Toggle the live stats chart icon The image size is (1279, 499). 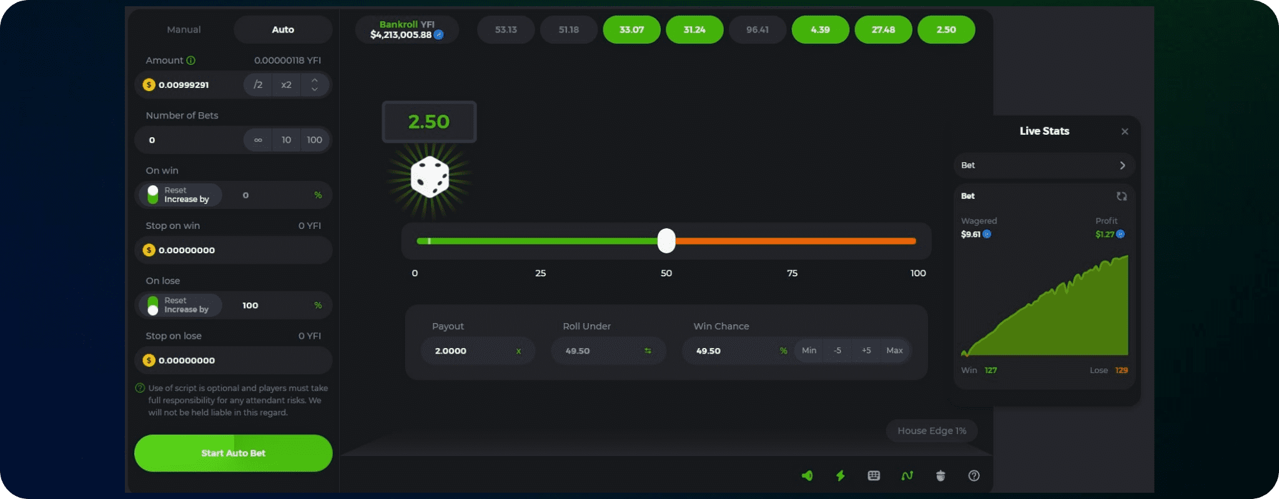(x=907, y=476)
